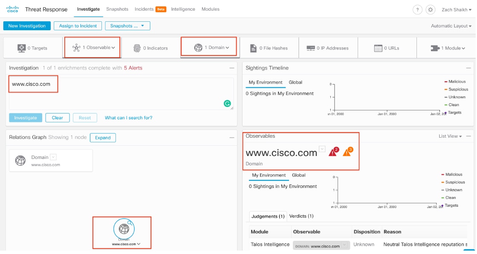Click the URLs browser window icon
The height and width of the screenshot is (254, 477).
(x=378, y=48)
